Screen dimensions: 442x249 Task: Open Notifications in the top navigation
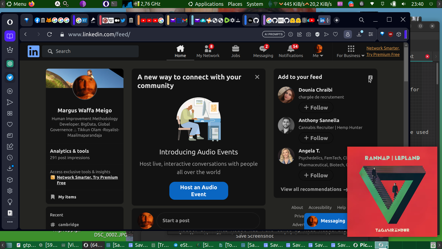[291, 51]
